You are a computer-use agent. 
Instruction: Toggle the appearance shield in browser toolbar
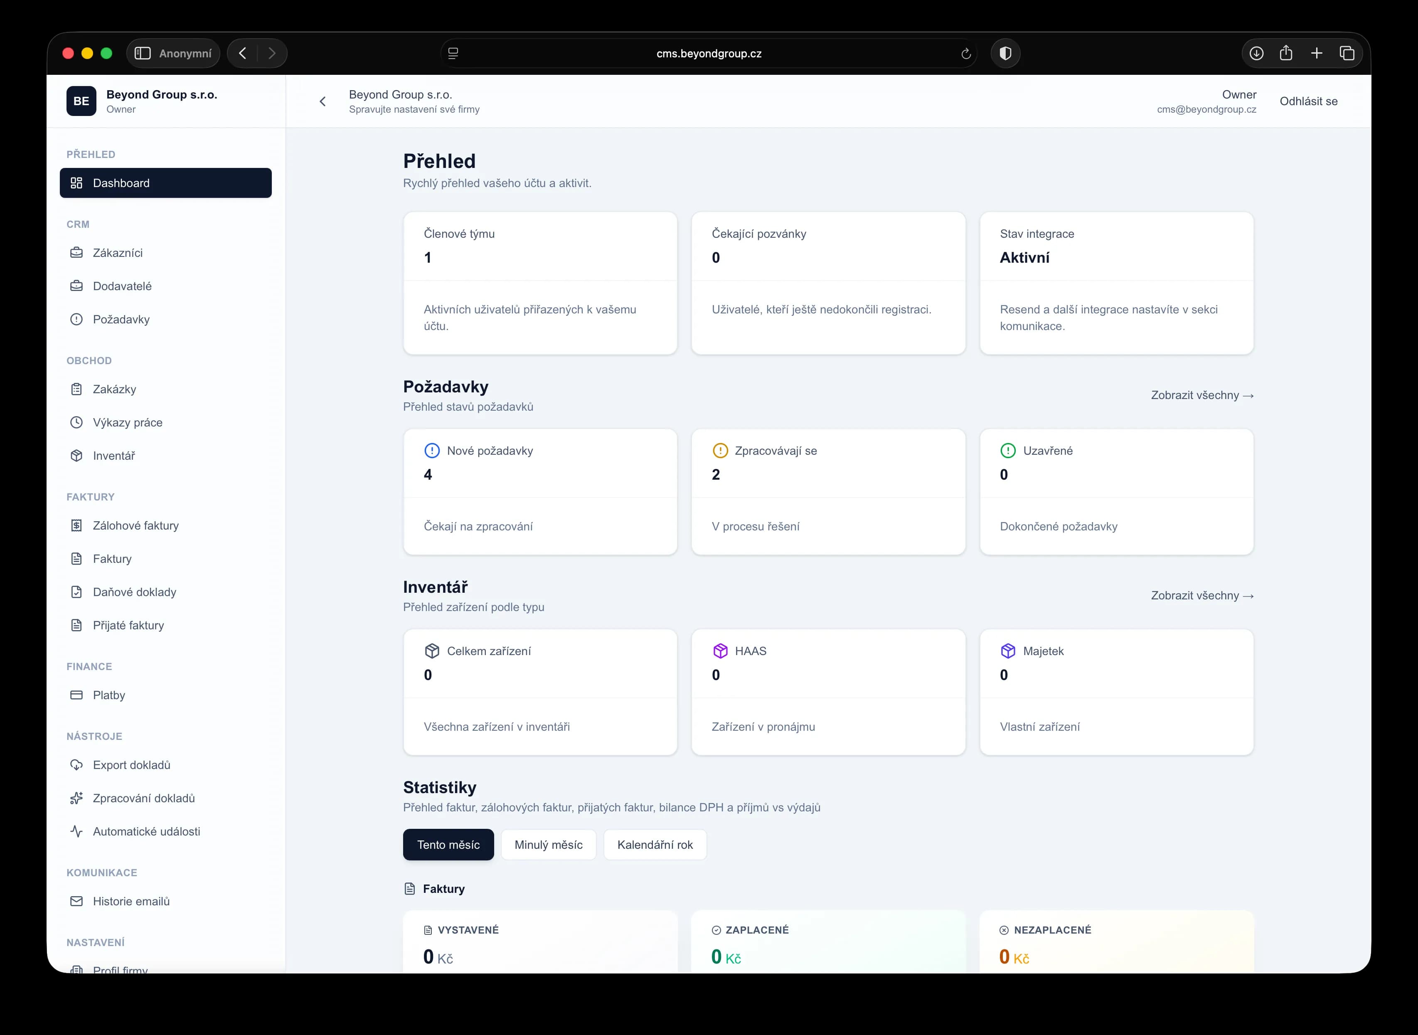[1006, 53]
